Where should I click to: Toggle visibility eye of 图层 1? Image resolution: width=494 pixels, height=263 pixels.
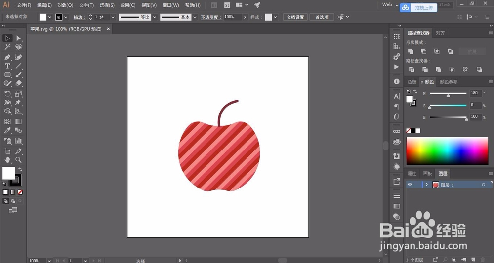[410, 185]
